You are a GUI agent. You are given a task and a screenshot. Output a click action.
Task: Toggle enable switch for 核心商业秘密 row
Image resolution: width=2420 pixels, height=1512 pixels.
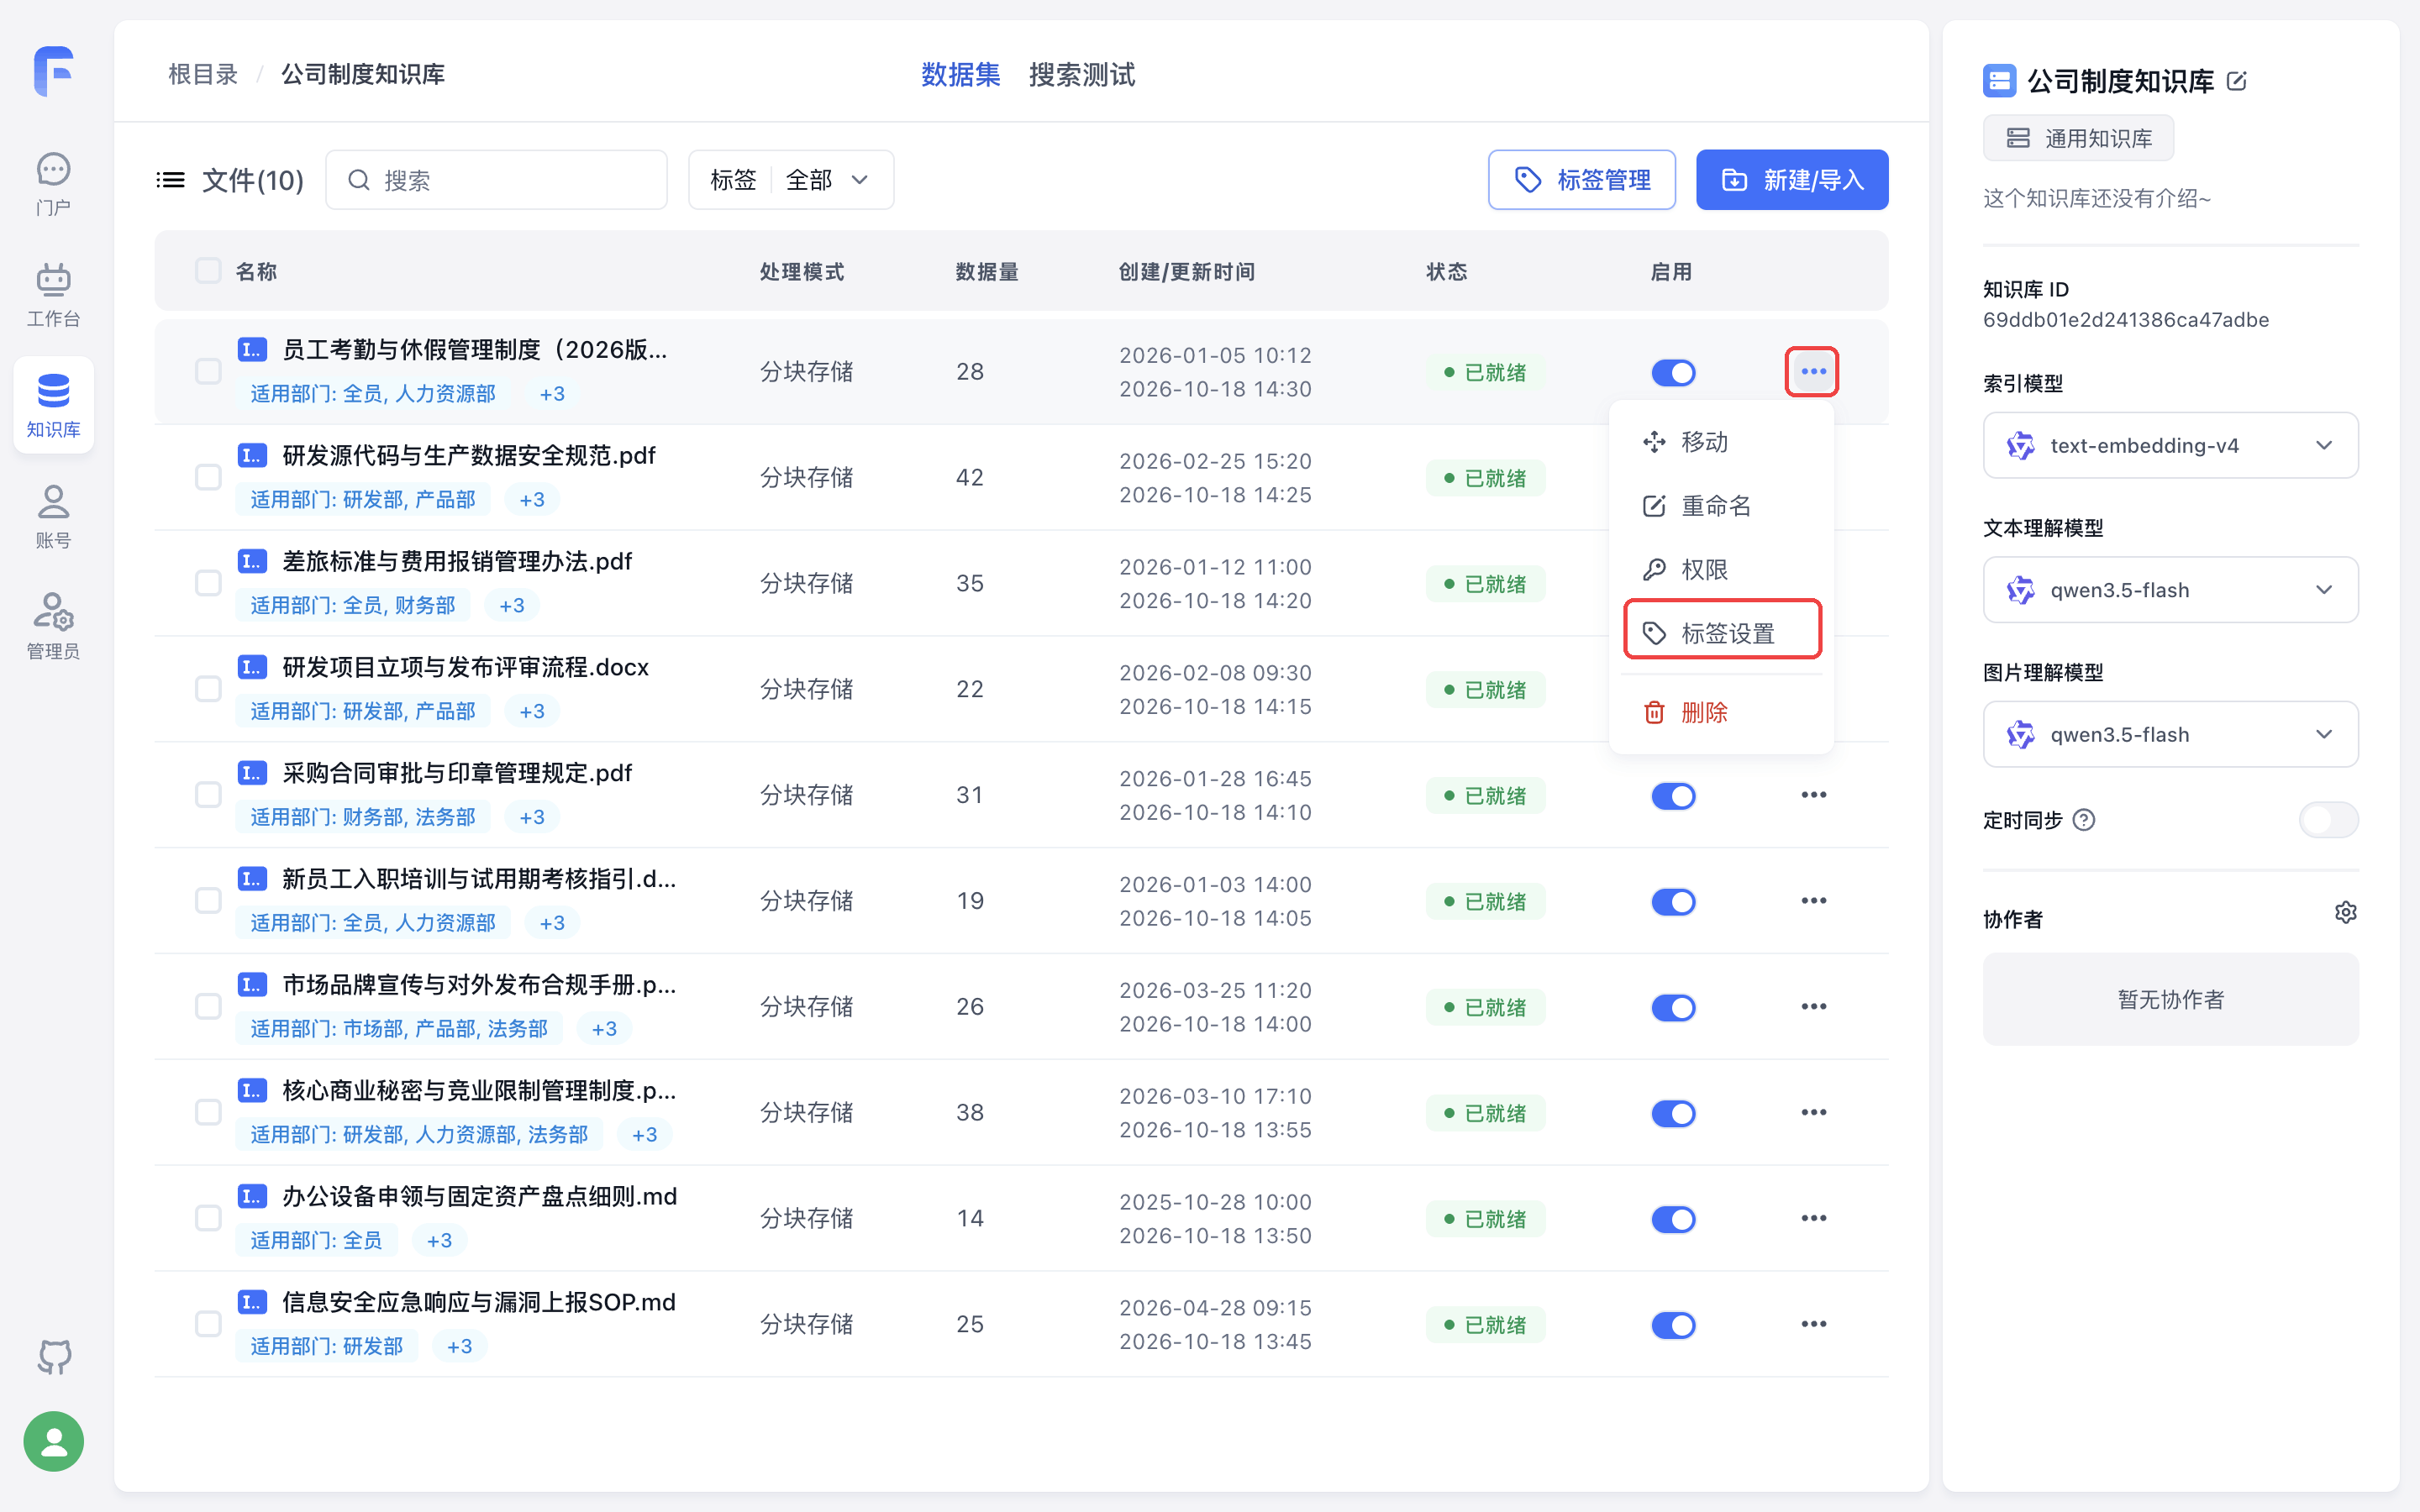point(1673,1113)
